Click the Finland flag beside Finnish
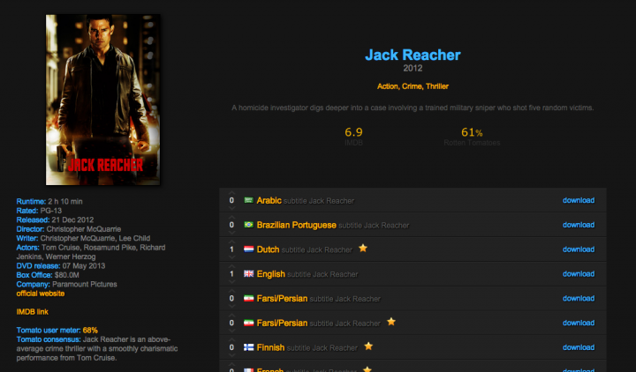The image size is (636, 372). point(248,347)
